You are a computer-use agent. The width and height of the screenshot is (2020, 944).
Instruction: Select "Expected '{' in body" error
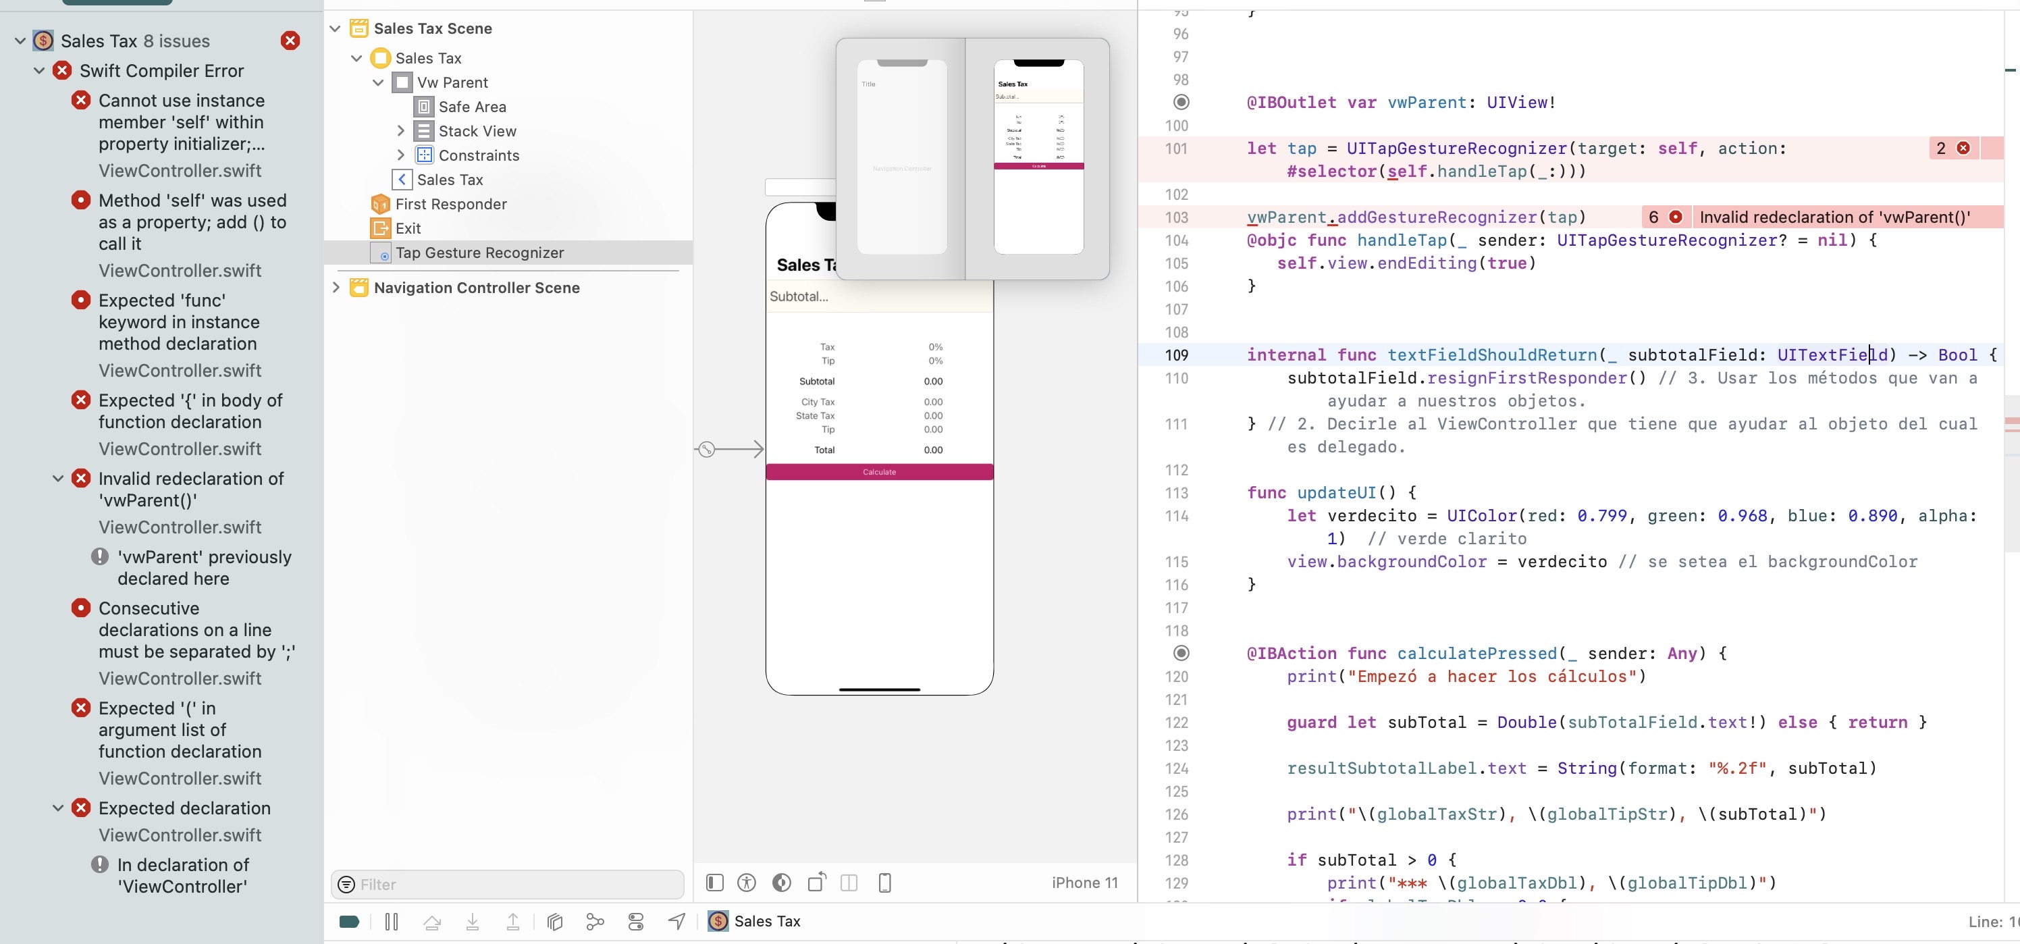point(190,411)
